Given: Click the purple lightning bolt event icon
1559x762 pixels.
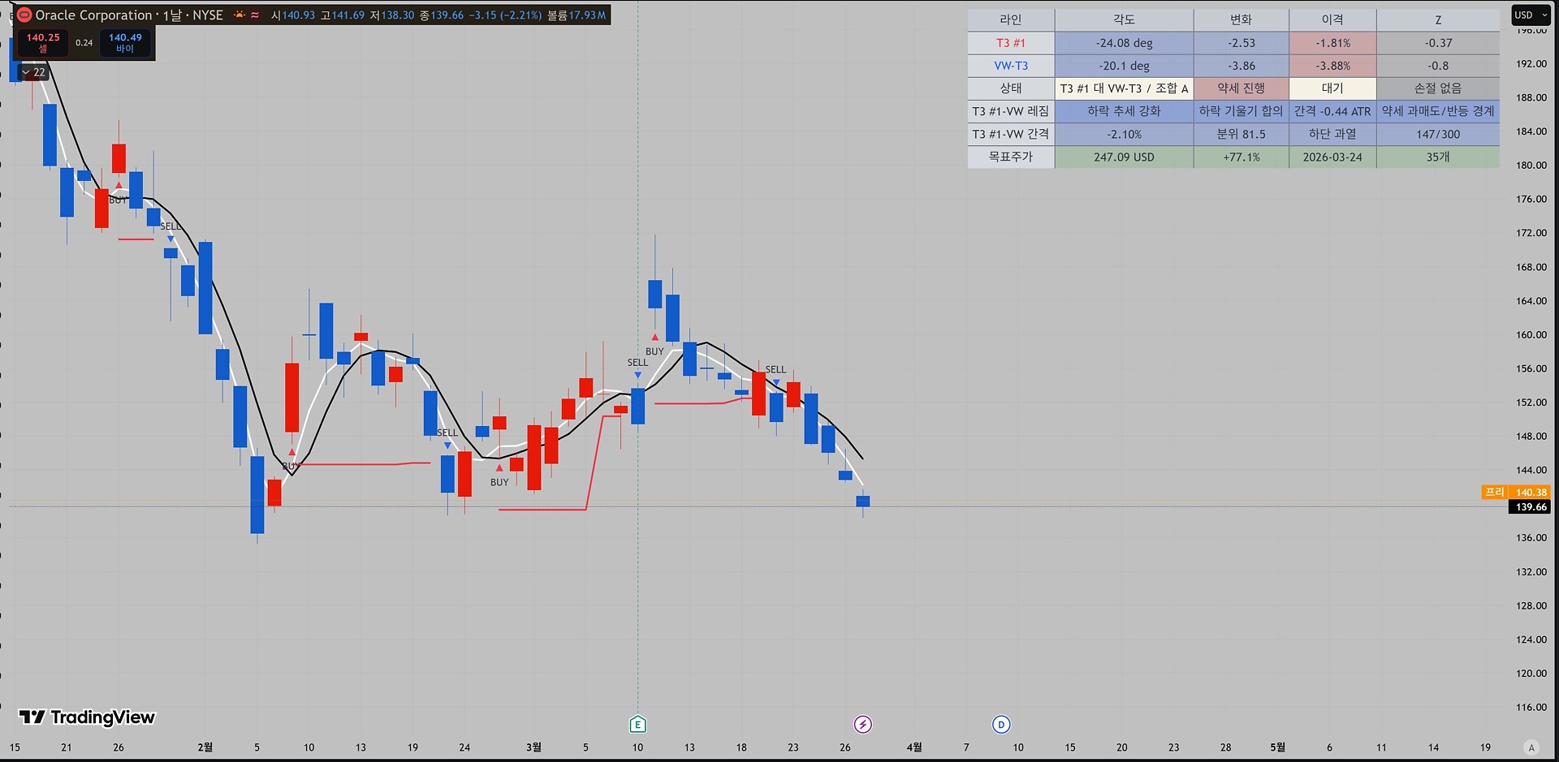Looking at the screenshot, I should 862,724.
